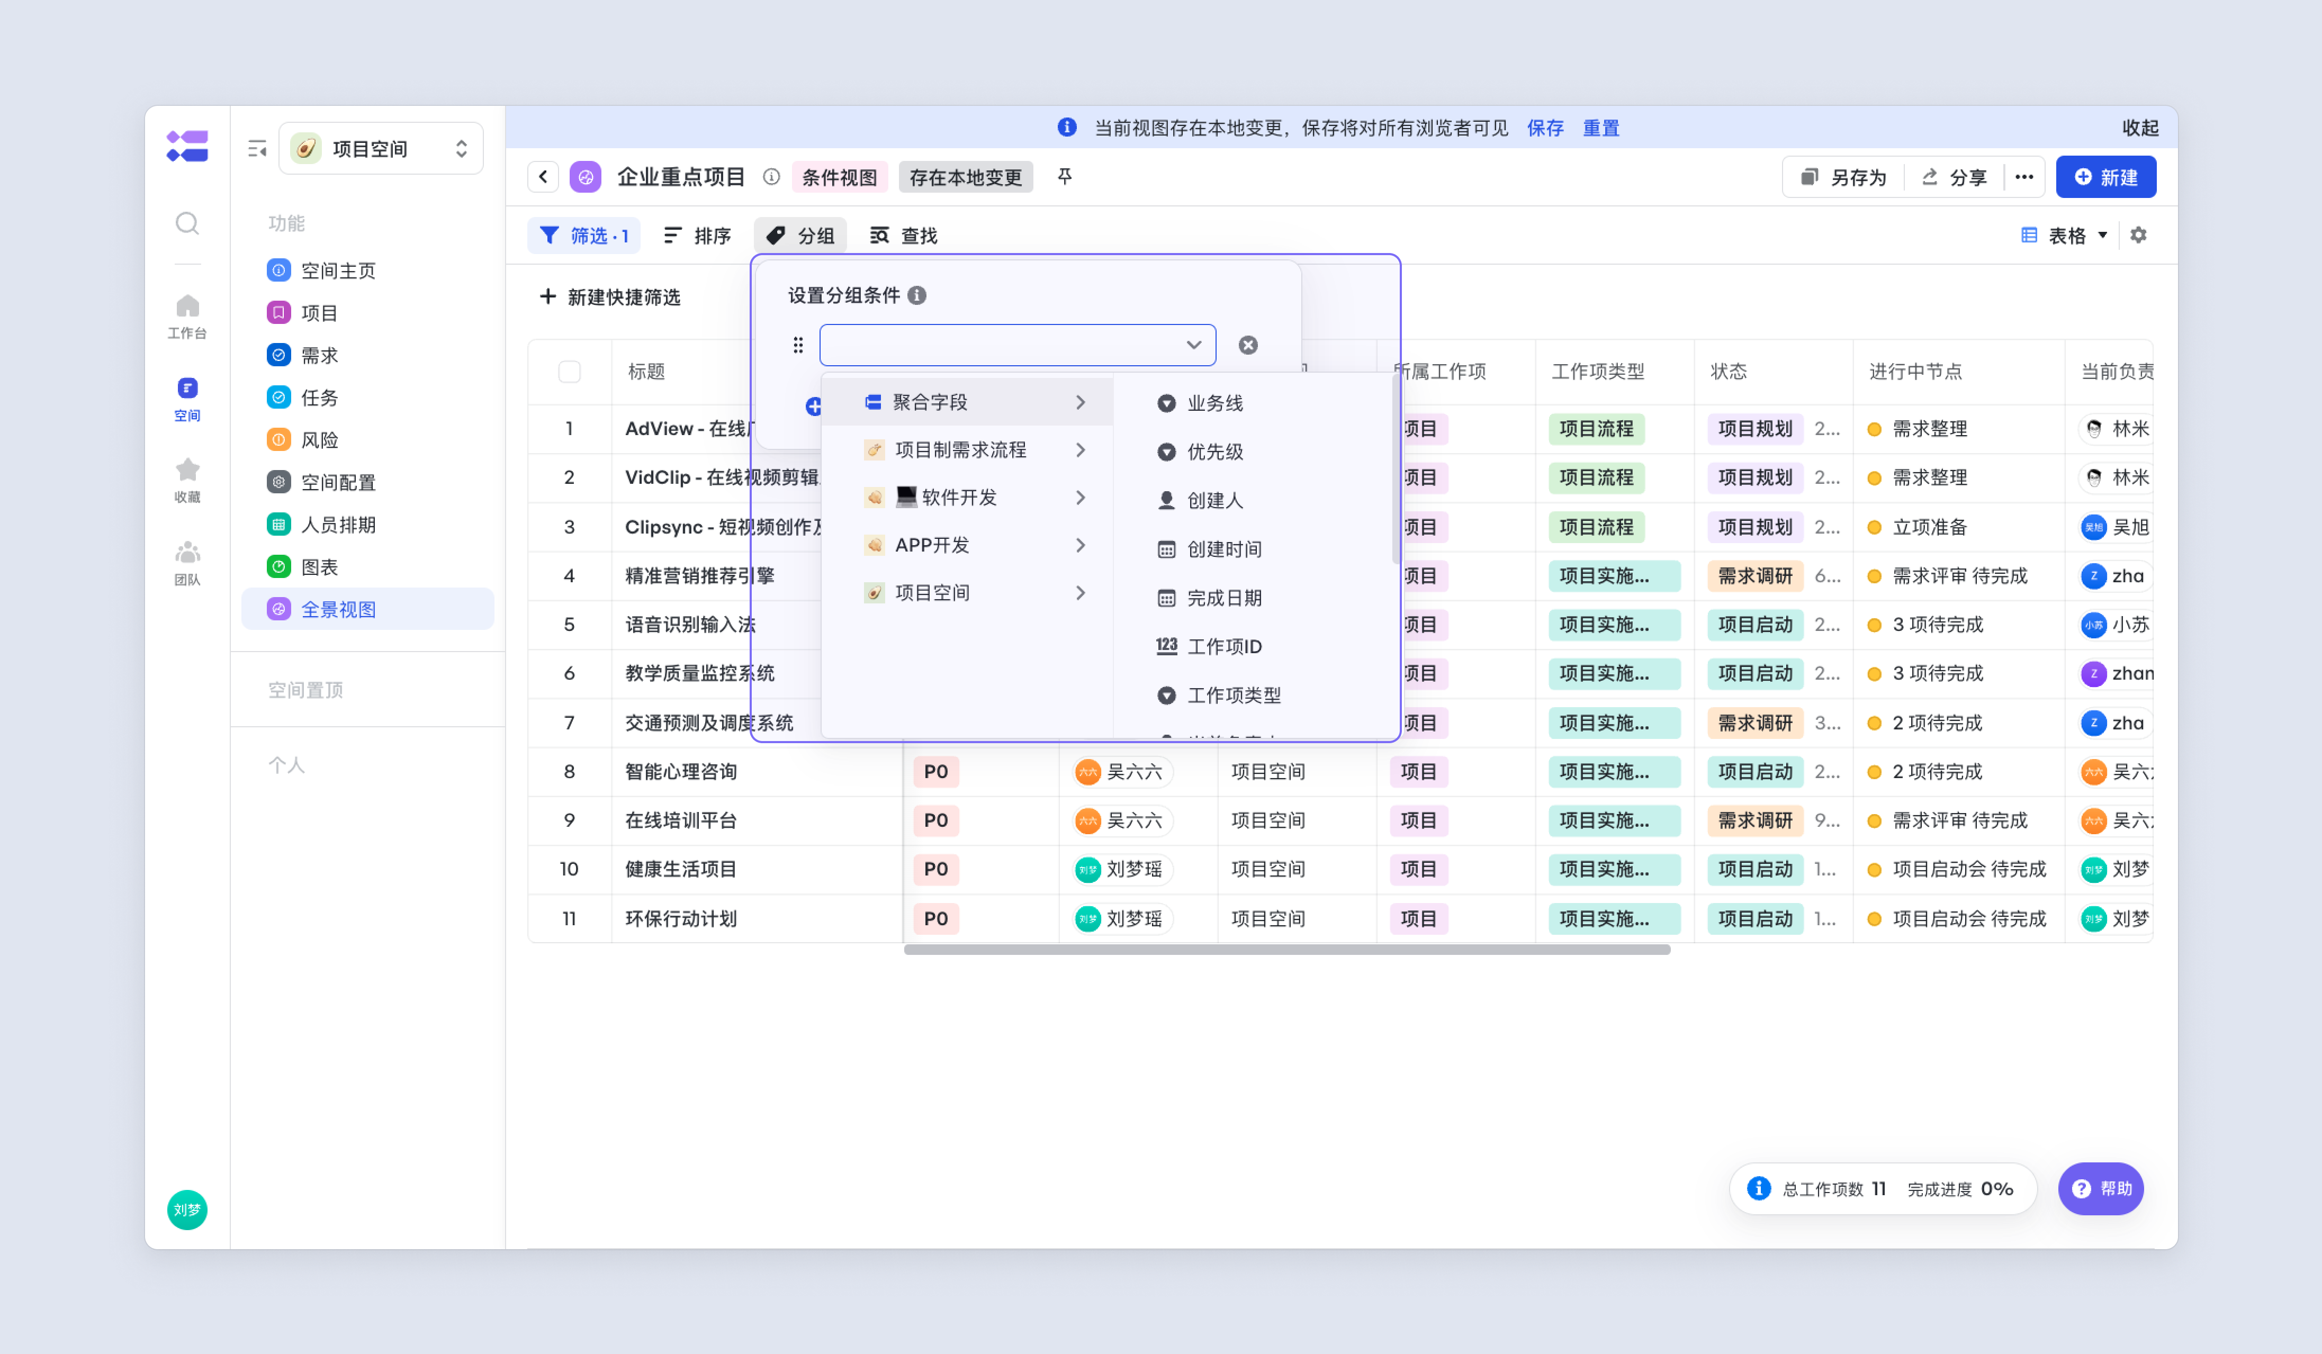The height and width of the screenshot is (1354, 2322).
Task: Go to 工作台 workbench icon
Action: (187, 316)
